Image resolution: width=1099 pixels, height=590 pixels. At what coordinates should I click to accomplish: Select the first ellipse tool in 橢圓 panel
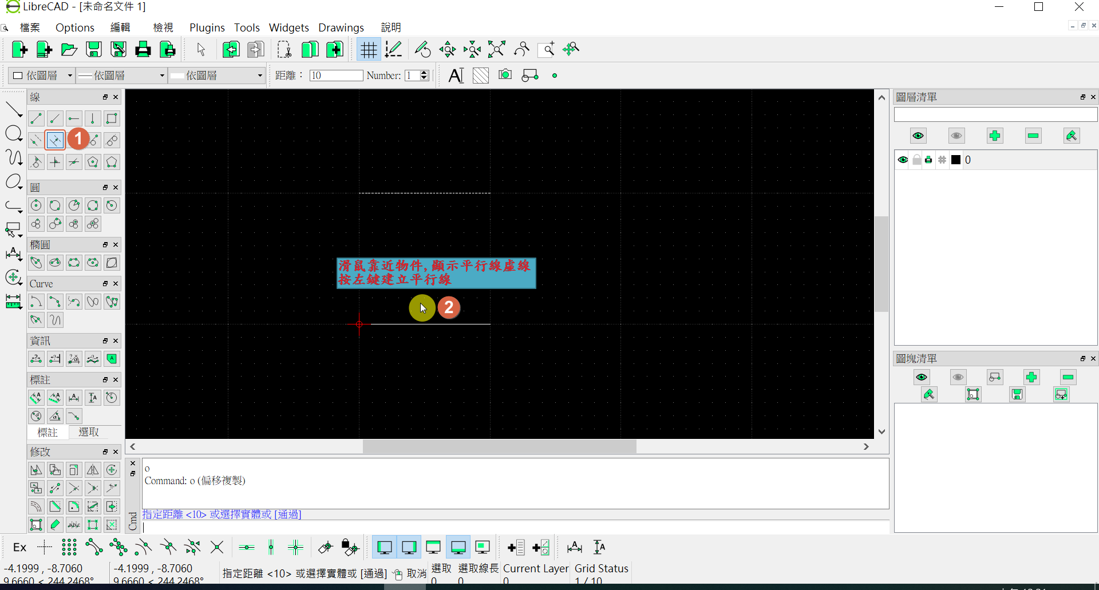pyautogui.click(x=36, y=263)
